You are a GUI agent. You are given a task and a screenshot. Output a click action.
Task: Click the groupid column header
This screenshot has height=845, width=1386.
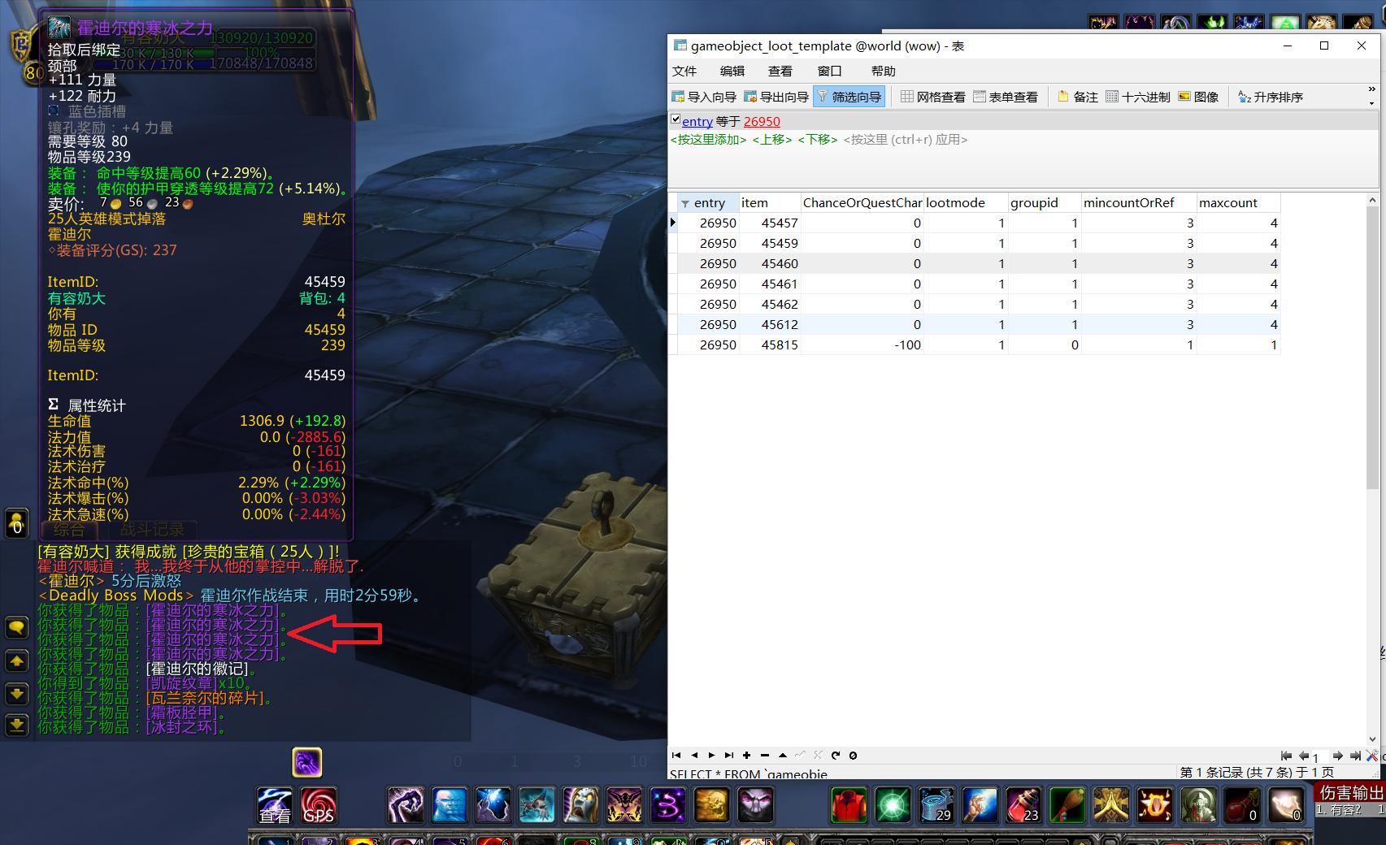coord(1044,203)
